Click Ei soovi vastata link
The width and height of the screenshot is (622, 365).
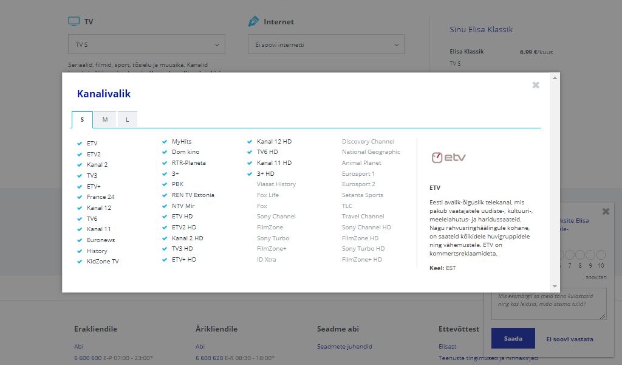click(x=569, y=339)
